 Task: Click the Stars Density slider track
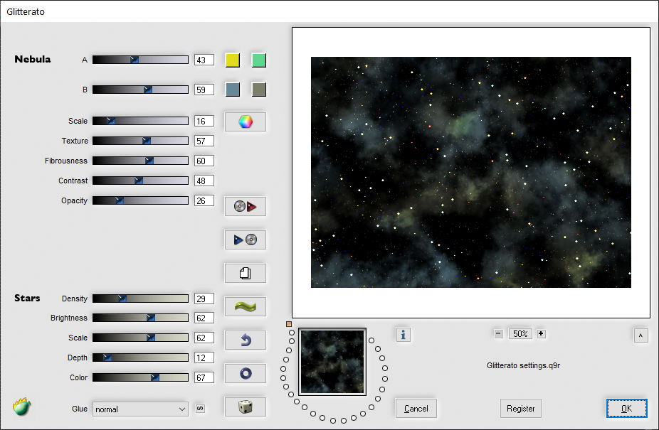pos(140,299)
